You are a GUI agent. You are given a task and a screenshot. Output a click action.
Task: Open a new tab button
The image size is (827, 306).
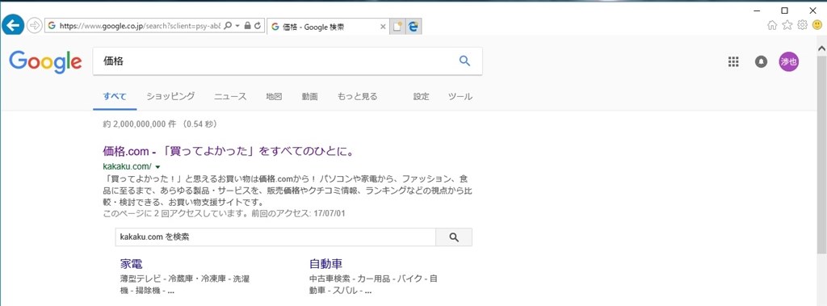397,27
